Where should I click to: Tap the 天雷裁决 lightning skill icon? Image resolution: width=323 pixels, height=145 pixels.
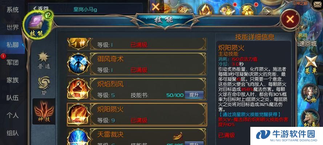click(x=78, y=137)
